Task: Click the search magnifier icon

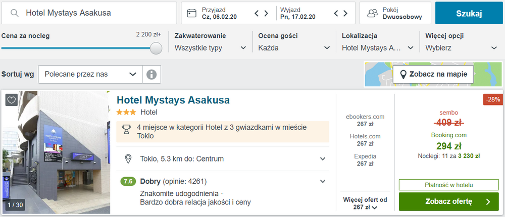Action: coord(14,13)
